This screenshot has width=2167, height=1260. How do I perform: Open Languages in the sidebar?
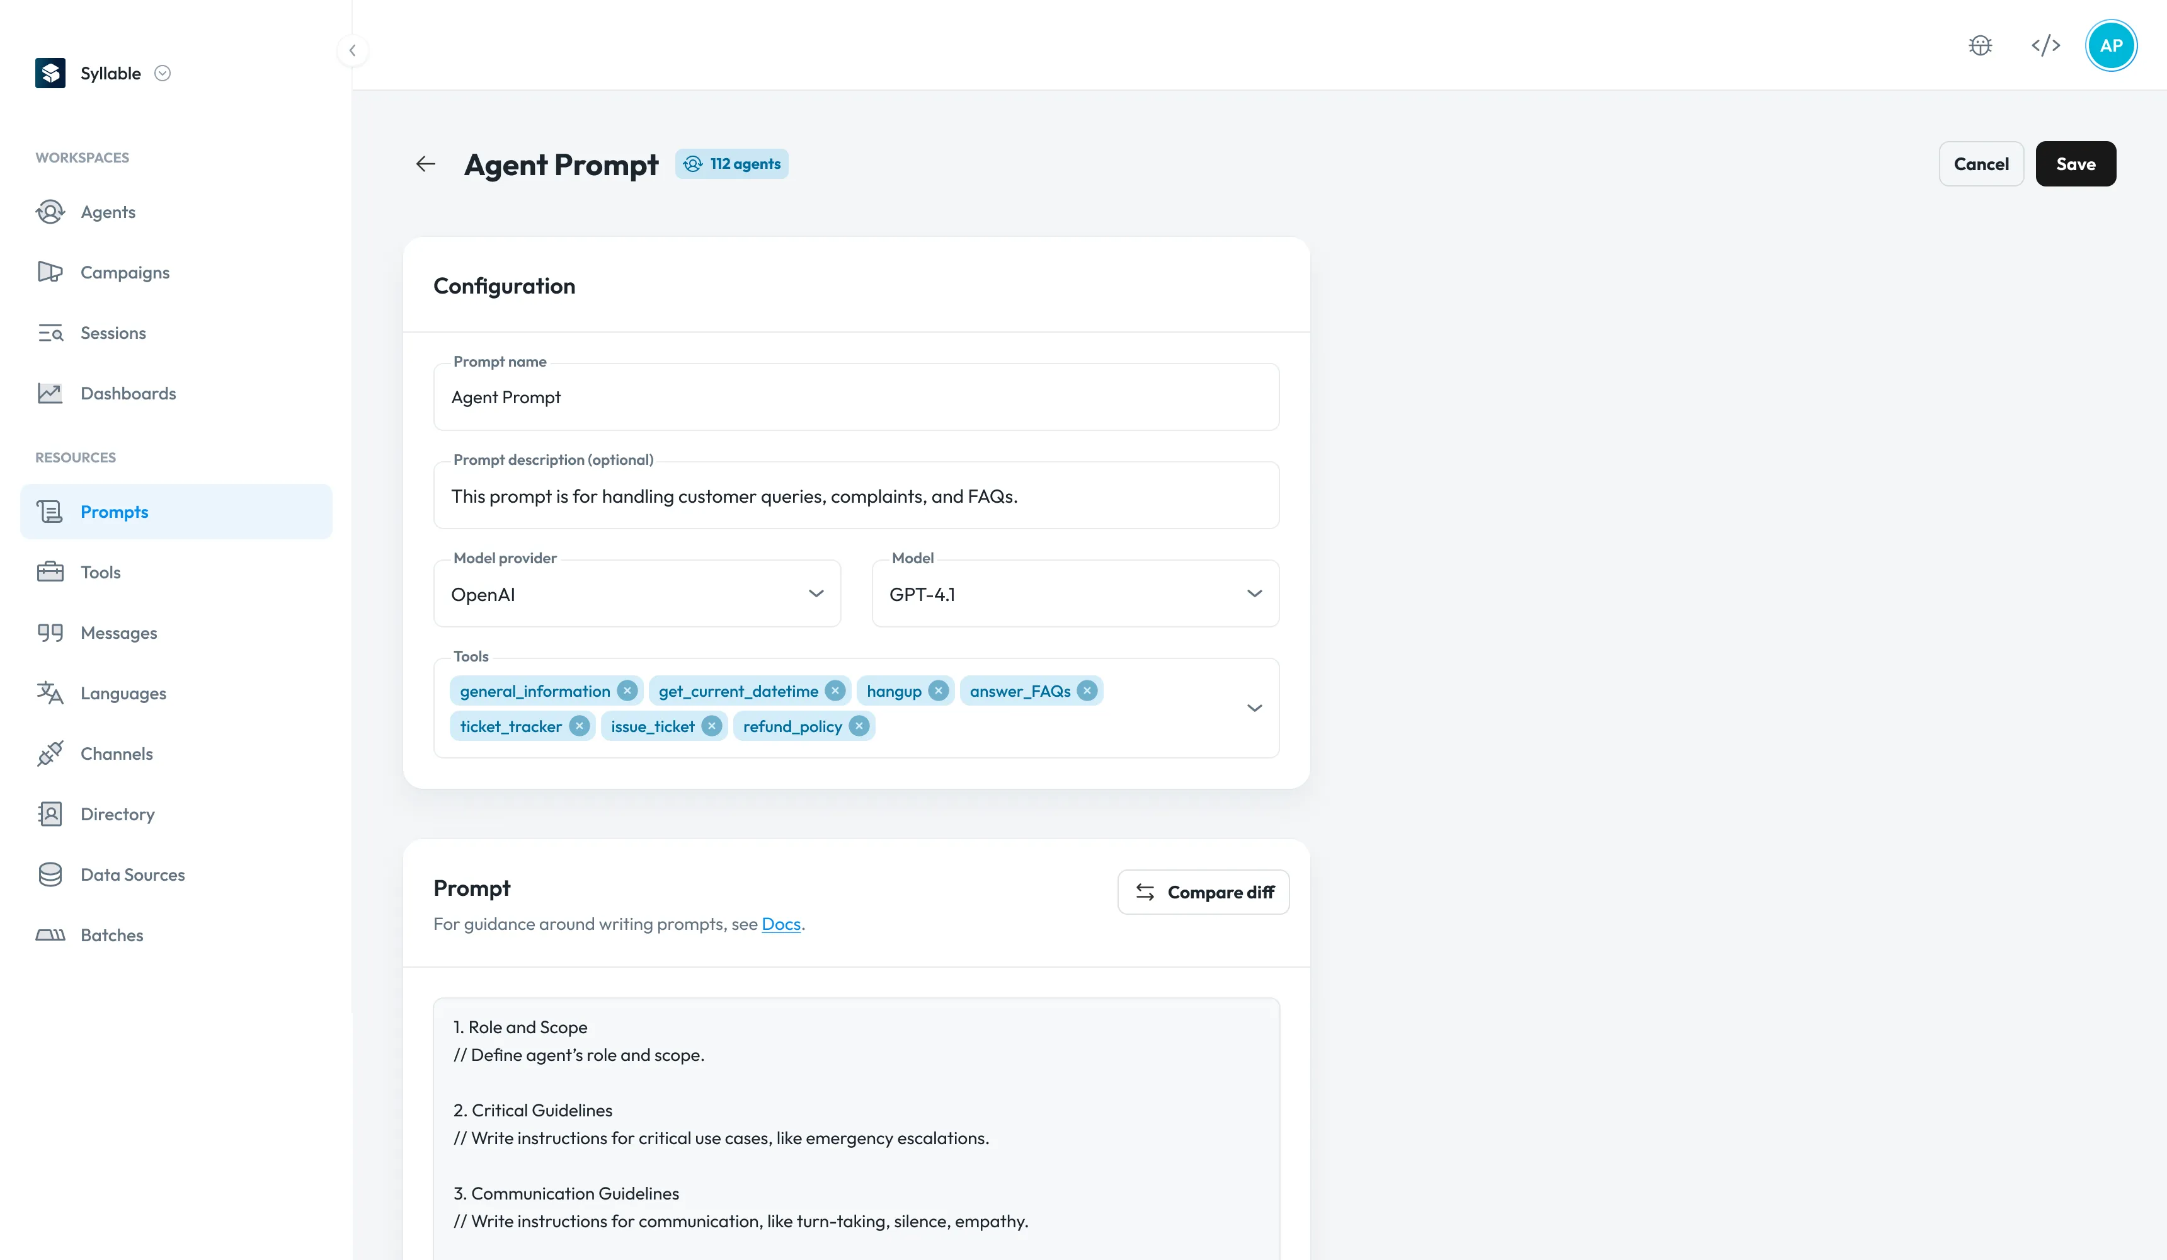click(x=175, y=693)
